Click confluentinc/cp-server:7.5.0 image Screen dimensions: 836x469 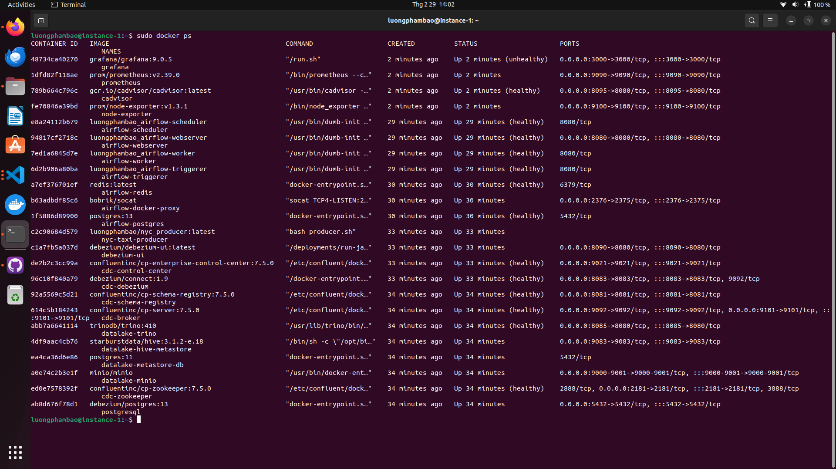tap(145, 310)
